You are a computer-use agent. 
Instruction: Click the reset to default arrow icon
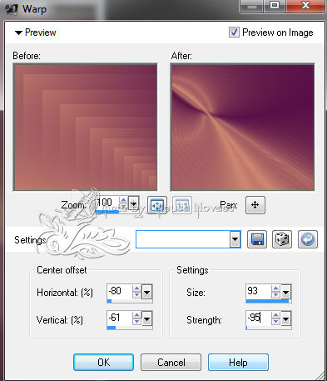coord(308,239)
